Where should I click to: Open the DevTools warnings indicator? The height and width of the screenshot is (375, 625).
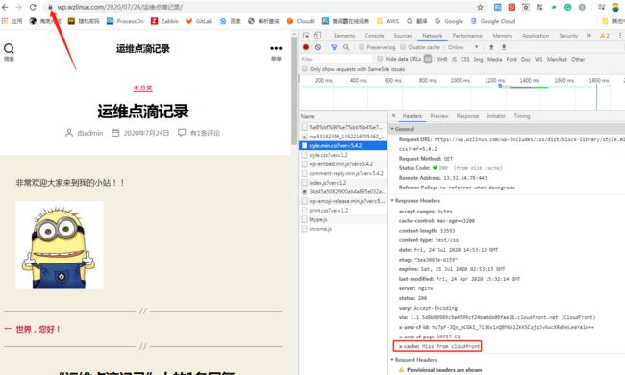604,36
